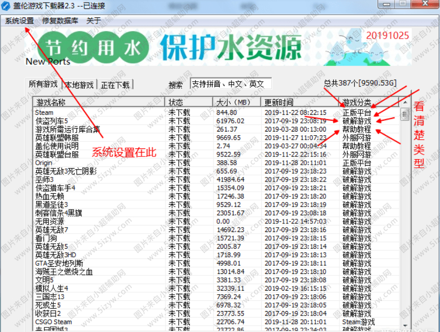Select the 英雄联盟韩服 row
The image size is (440, 332).
pos(216,138)
